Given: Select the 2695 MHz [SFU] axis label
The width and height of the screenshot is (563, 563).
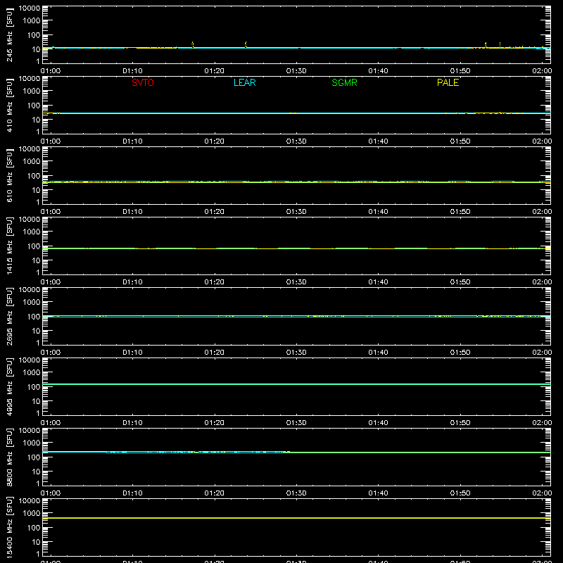Looking at the screenshot, I should [9, 316].
